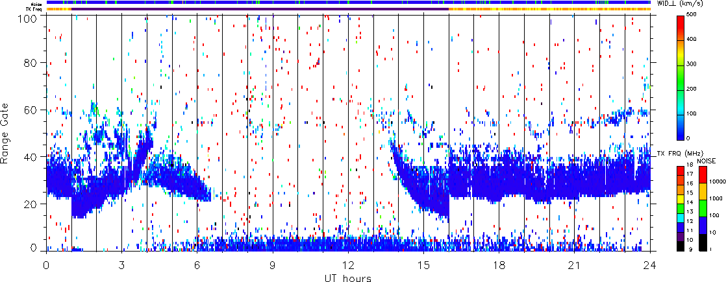This screenshot has height=282, width=726.
Task: Click the 'UT hours' x-axis title
Action: (x=348, y=277)
